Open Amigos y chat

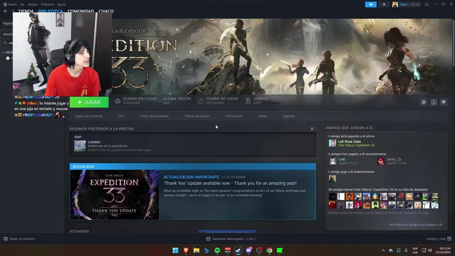tap(439, 239)
